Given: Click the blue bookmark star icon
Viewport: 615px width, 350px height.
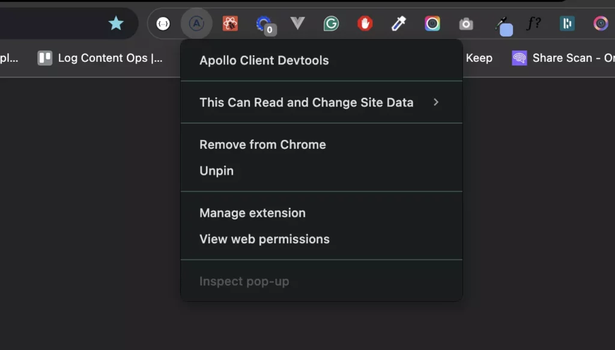Looking at the screenshot, I should tap(116, 23).
